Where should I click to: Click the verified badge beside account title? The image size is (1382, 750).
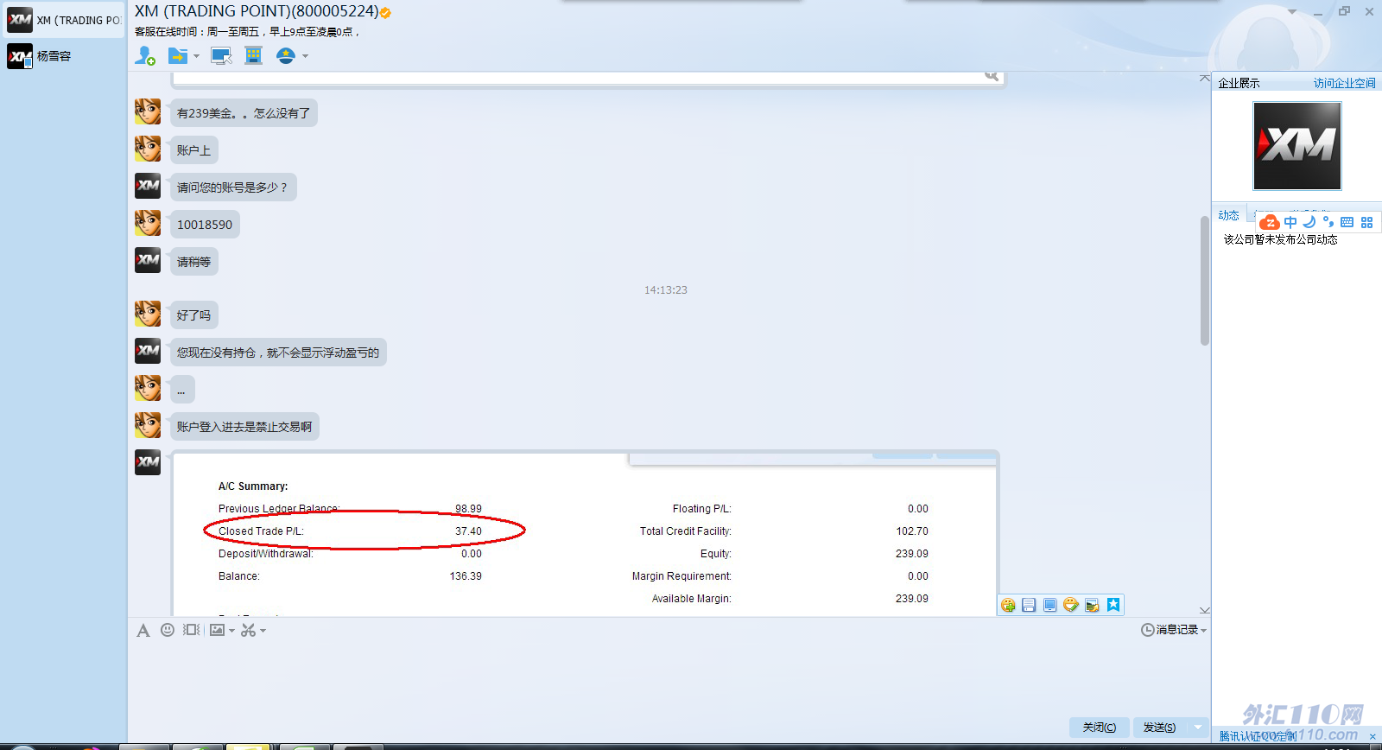coord(385,13)
